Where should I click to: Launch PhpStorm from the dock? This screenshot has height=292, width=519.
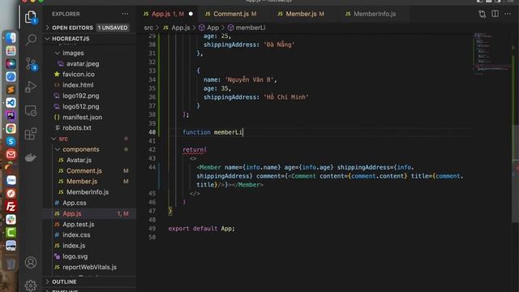tap(11, 115)
